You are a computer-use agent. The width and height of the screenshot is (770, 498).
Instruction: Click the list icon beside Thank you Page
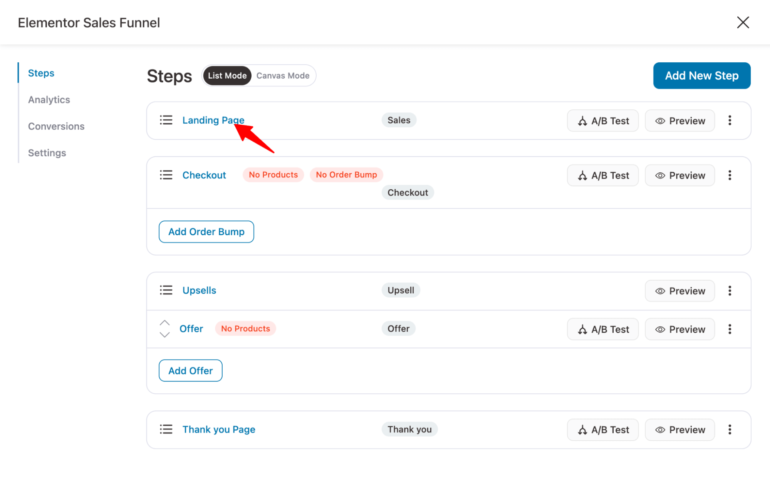click(x=166, y=429)
